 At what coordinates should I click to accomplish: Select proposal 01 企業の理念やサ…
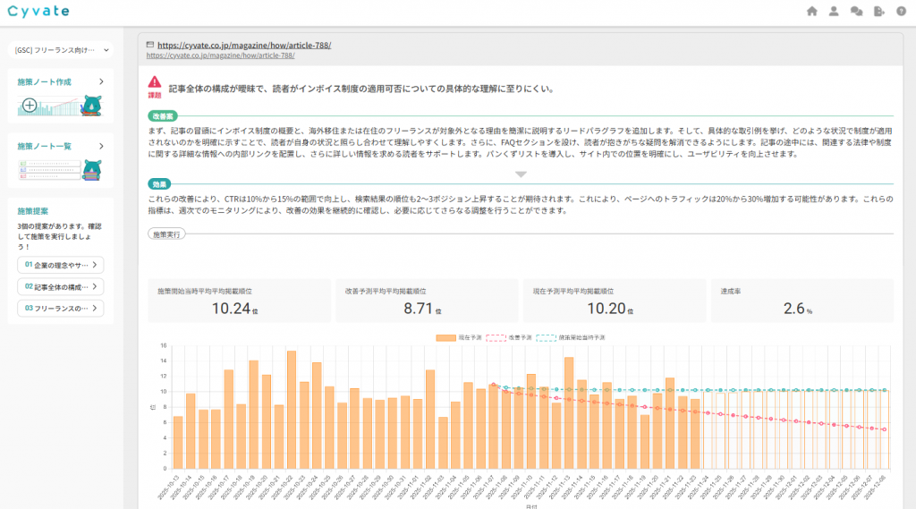click(61, 265)
